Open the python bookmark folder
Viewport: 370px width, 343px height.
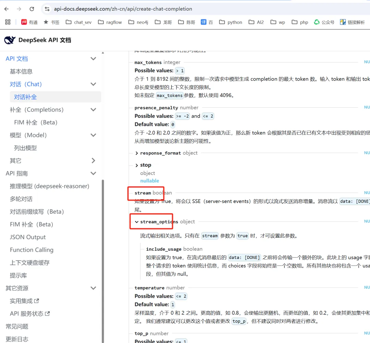(231, 22)
